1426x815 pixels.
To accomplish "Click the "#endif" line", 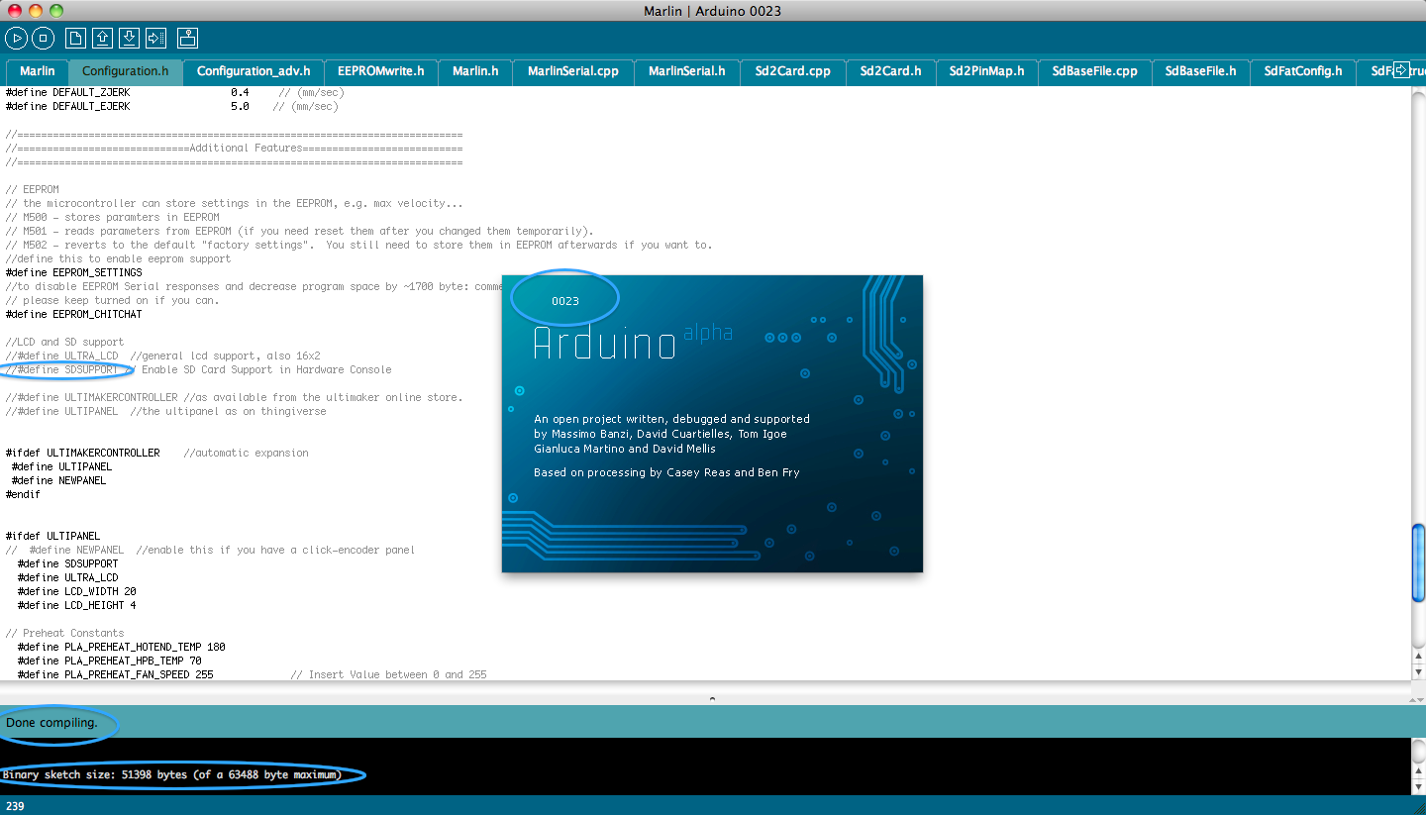I will (23, 494).
